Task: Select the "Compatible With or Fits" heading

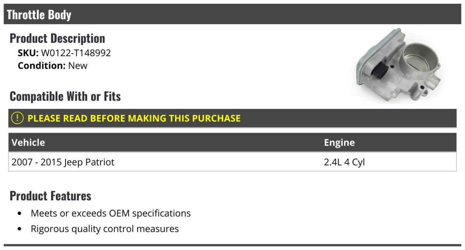Action: (65, 96)
